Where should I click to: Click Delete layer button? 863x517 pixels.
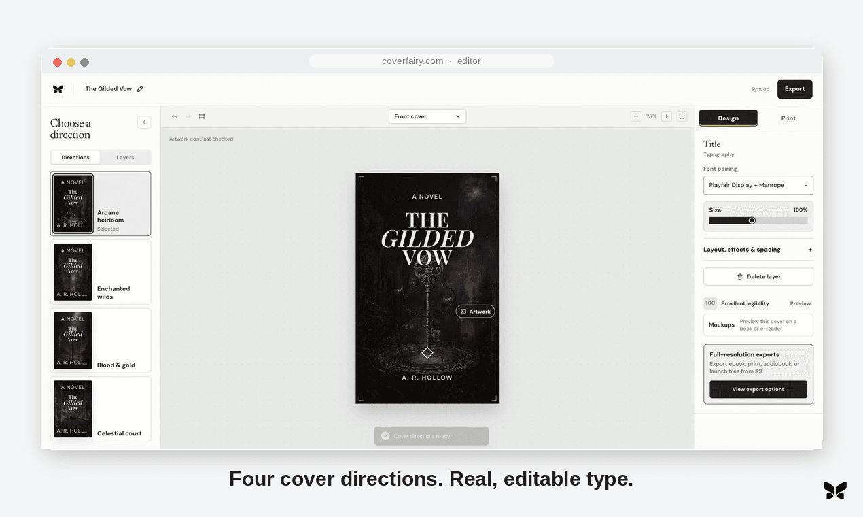[758, 277]
